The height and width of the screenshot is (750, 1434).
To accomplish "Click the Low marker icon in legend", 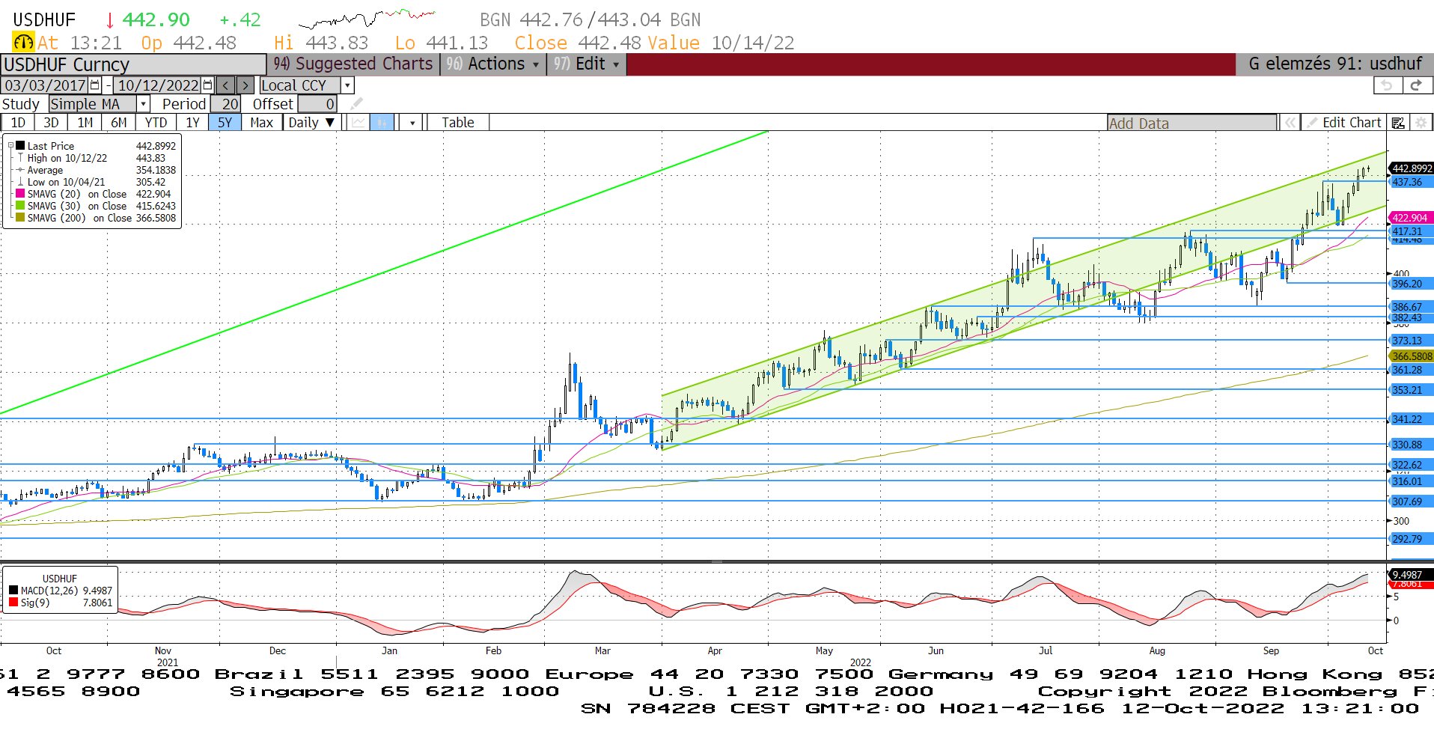I will (x=21, y=182).
